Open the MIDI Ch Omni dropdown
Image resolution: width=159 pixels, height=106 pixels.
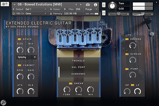(30, 14)
